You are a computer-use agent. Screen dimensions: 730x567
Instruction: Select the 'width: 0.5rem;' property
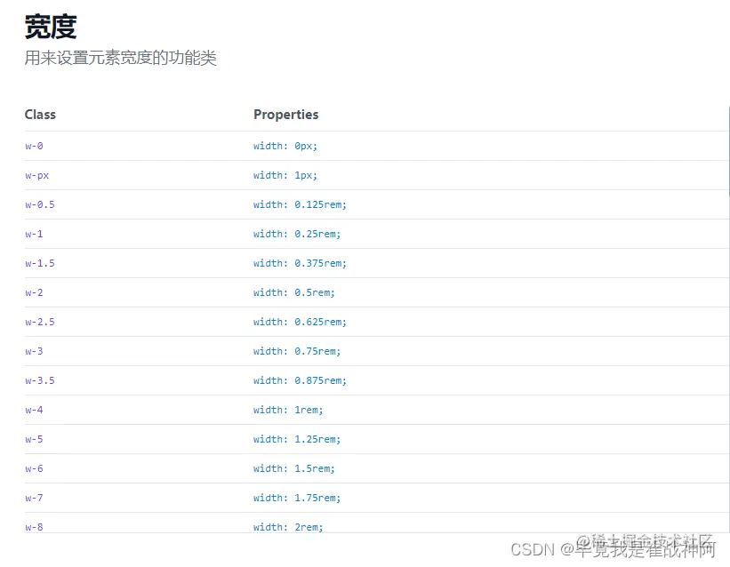[294, 292]
